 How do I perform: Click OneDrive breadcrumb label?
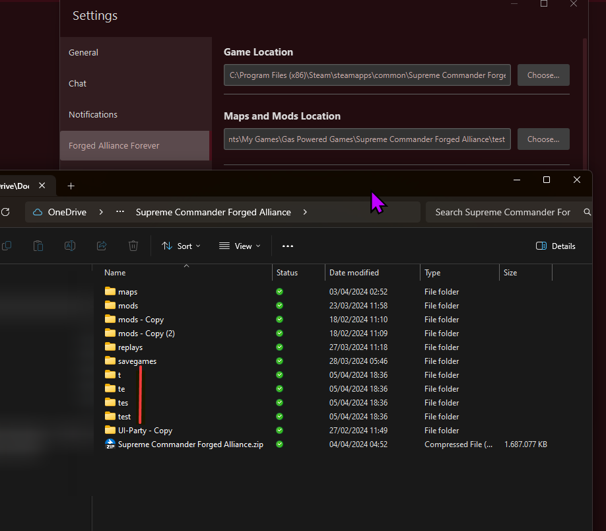coord(67,212)
